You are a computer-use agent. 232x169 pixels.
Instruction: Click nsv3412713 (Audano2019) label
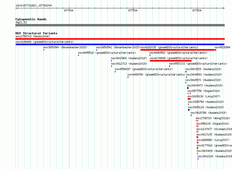click(129, 64)
